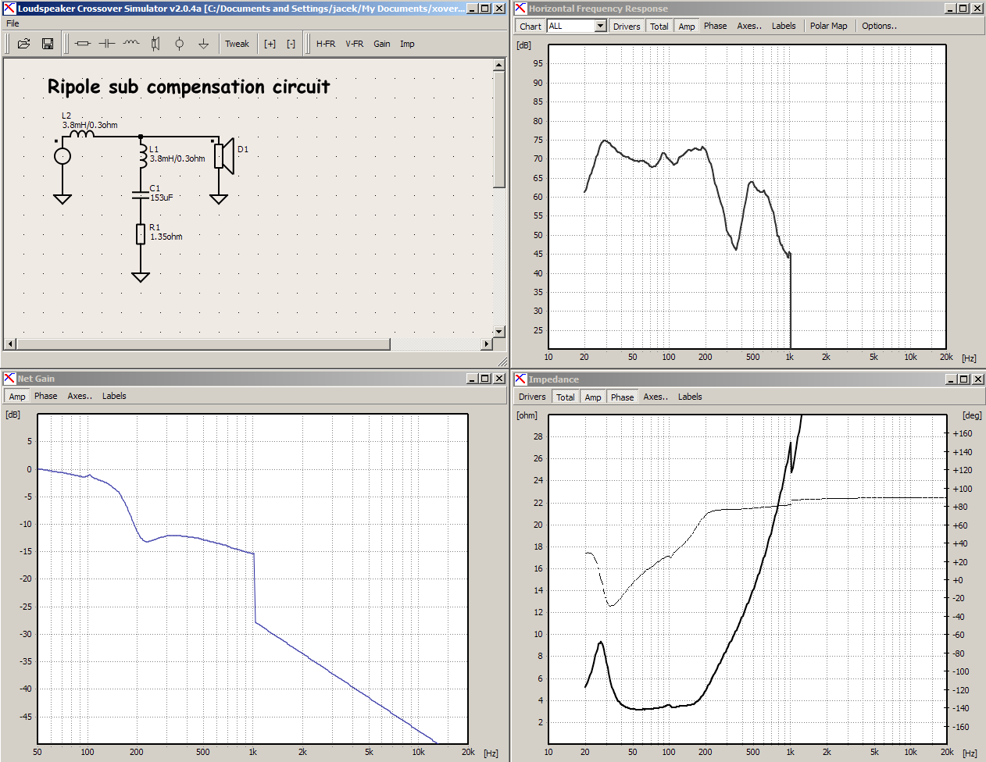This screenshot has width=986, height=762.
Task: Toggle Phase in Horizontal Frequency Response
Action: tap(715, 26)
